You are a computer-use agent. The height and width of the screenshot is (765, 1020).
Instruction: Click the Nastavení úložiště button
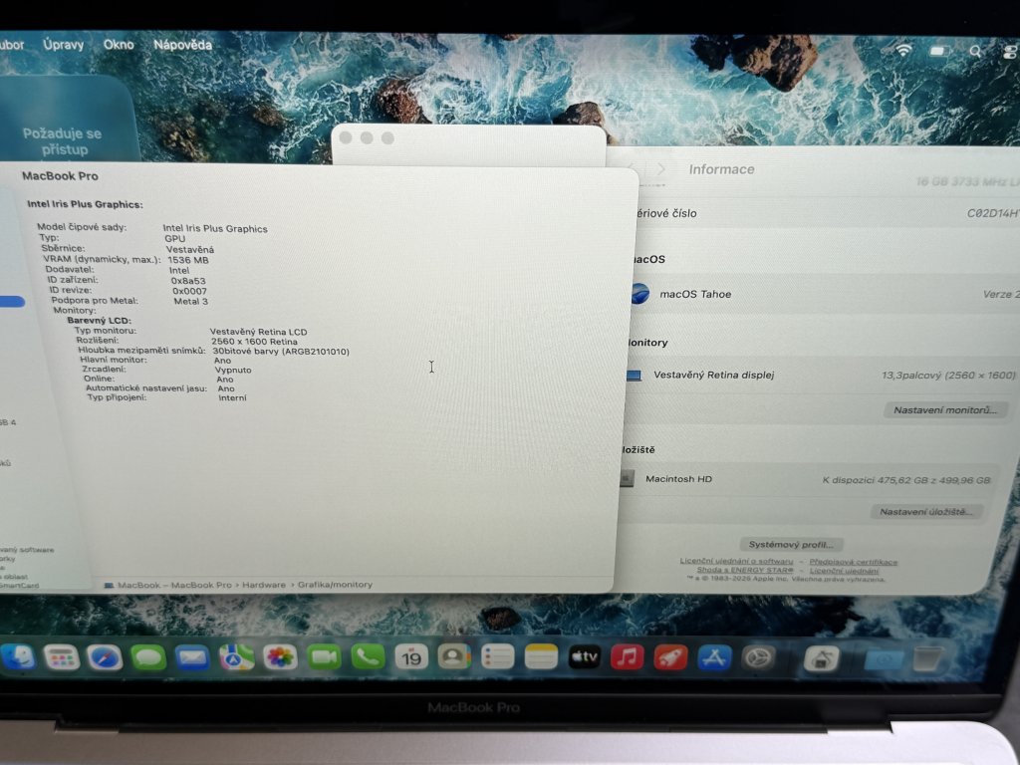926,511
